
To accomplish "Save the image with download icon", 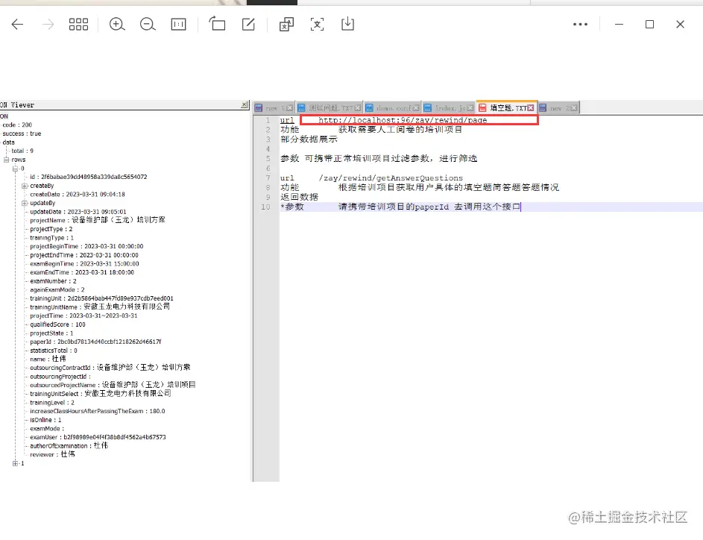I will coord(347,24).
